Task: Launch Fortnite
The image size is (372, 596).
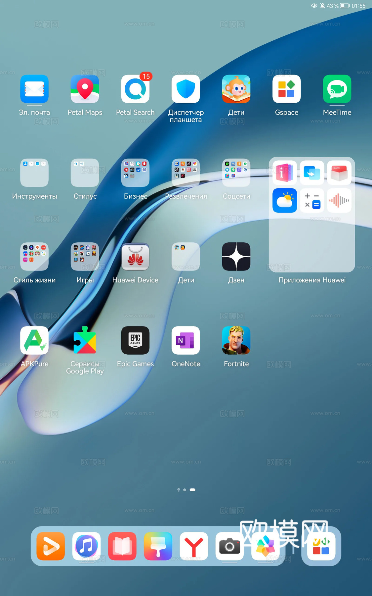Action: tap(236, 340)
